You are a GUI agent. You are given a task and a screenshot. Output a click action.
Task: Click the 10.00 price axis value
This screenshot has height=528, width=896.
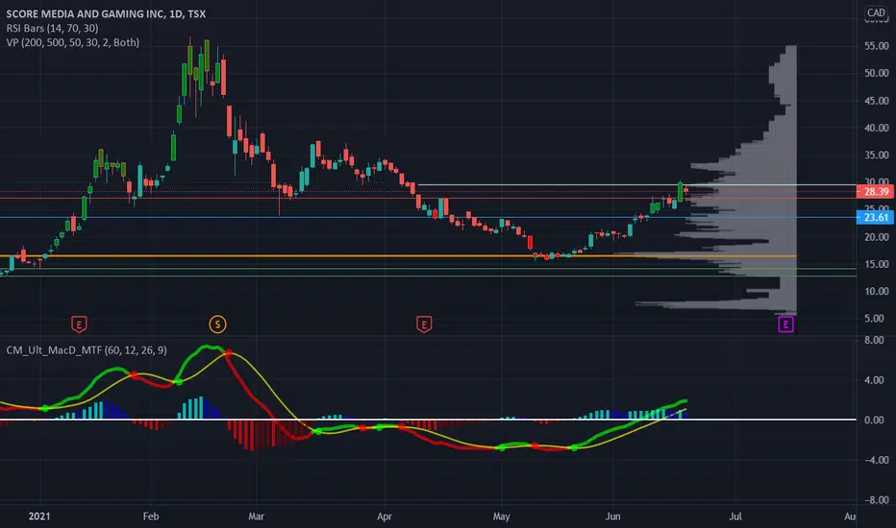(877, 291)
